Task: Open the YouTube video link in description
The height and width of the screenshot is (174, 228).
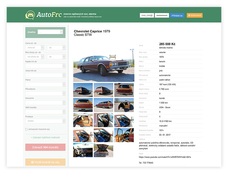Action: pyautogui.click(x=165, y=157)
